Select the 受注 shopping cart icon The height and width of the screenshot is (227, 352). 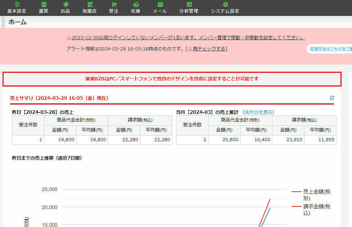(114, 5)
